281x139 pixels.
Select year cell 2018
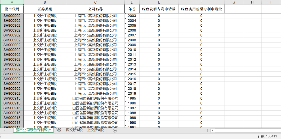pos(132,88)
